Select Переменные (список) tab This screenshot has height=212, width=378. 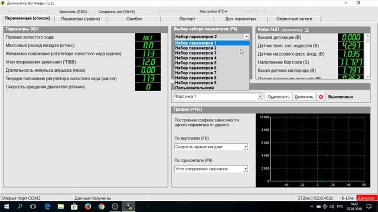(27, 18)
